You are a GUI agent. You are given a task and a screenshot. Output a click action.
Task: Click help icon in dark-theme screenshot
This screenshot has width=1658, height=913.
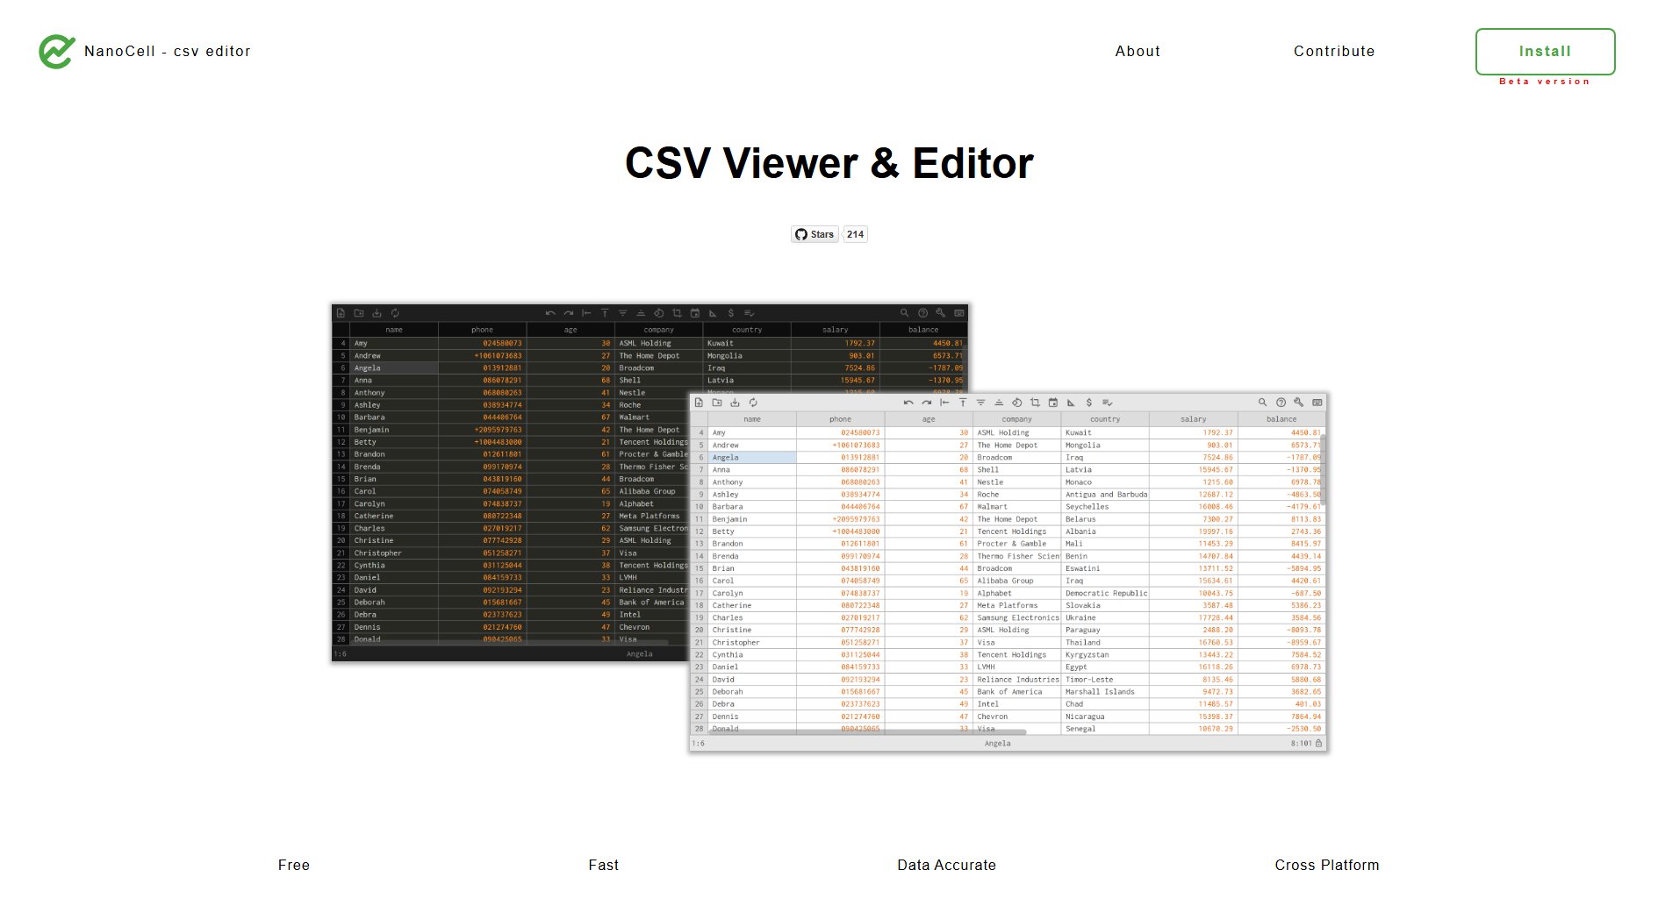(x=922, y=313)
